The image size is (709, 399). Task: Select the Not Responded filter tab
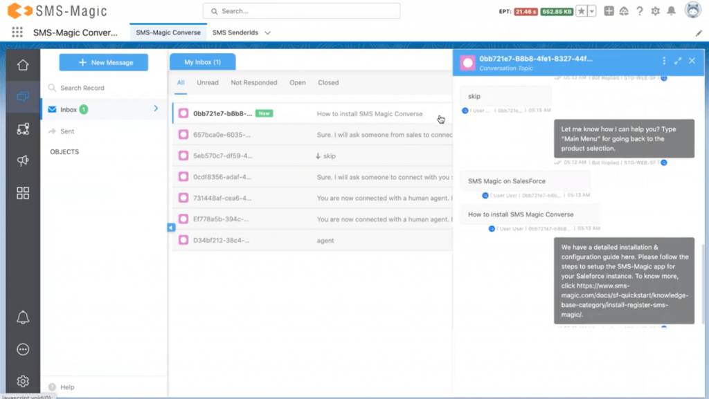pyautogui.click(x=253, y=82)
